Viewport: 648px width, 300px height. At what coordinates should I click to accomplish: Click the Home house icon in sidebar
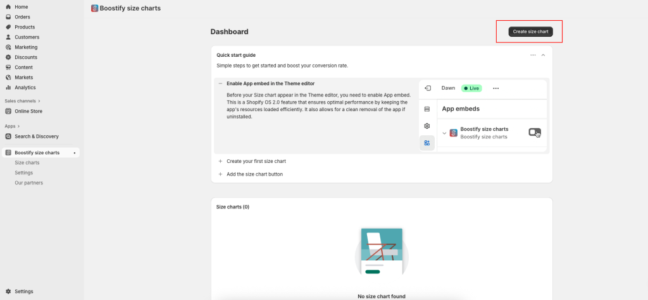(8, 7)
